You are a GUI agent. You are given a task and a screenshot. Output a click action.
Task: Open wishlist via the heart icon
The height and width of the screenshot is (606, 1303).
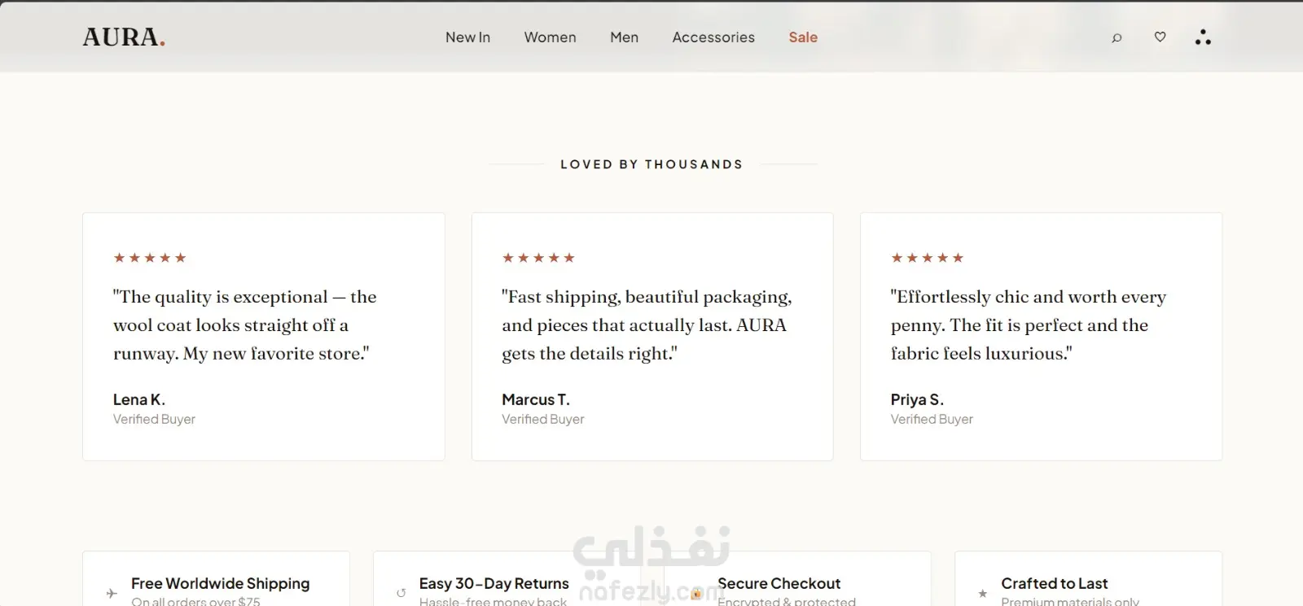[1160, 37]
